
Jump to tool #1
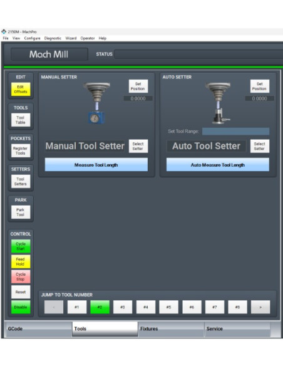[x=76, y=307]
